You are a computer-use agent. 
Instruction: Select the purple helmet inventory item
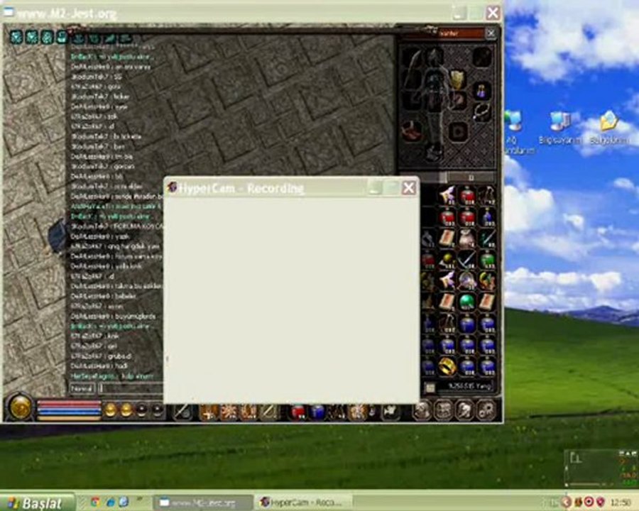tap(467, 281)
